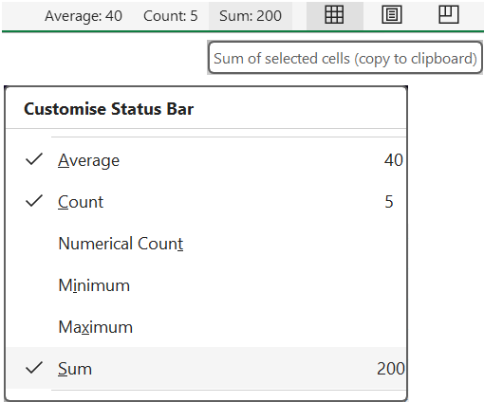Untick Average in Customise Status Bar

pos(206,160)
